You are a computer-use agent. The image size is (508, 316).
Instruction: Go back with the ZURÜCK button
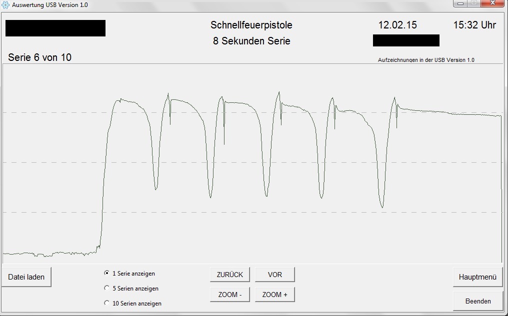tap(229, 275)
